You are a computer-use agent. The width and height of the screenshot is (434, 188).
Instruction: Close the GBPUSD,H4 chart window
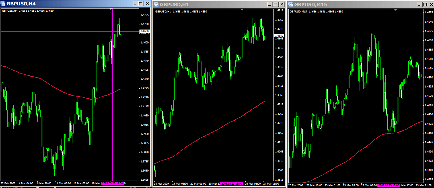(x=147, y=4)
